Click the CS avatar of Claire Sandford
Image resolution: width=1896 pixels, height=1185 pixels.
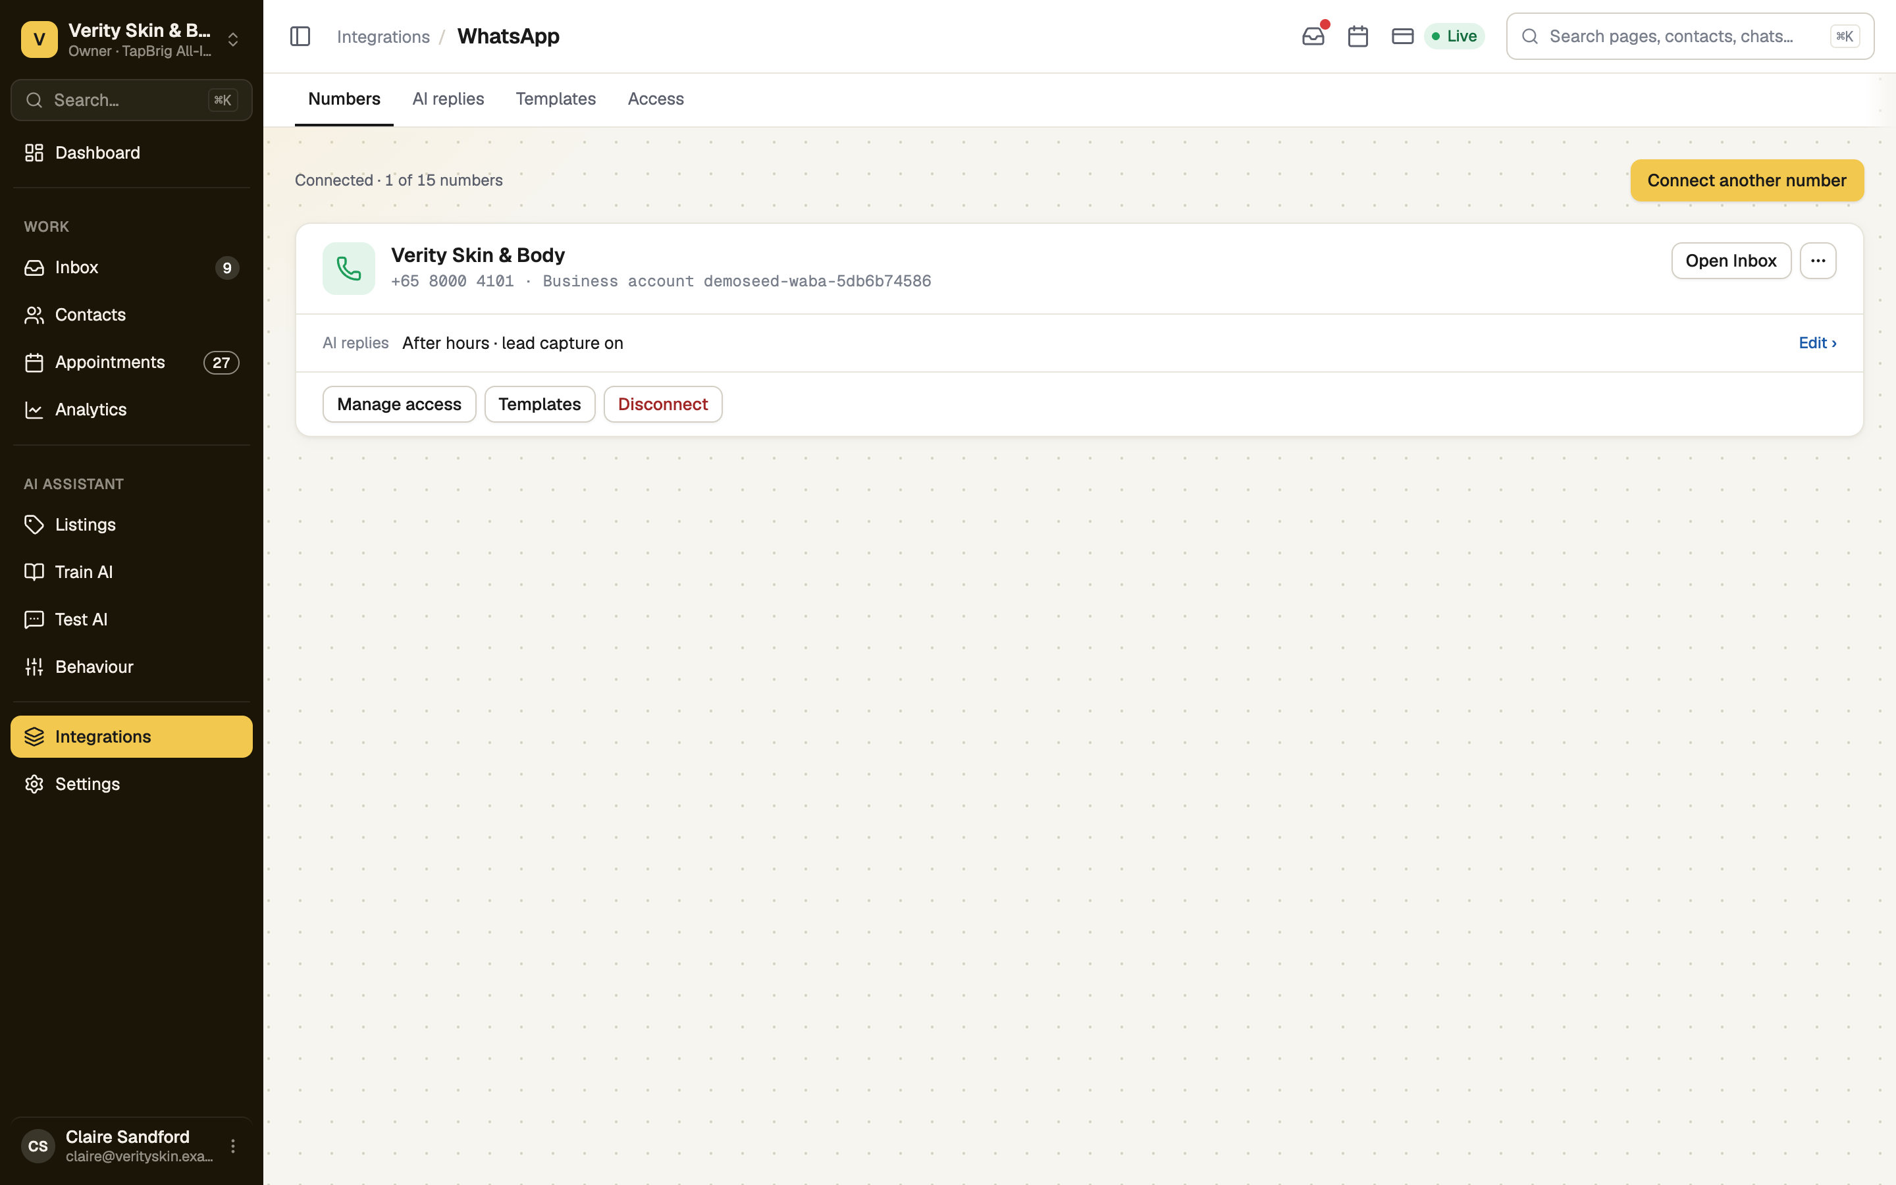coord(38,1145)
